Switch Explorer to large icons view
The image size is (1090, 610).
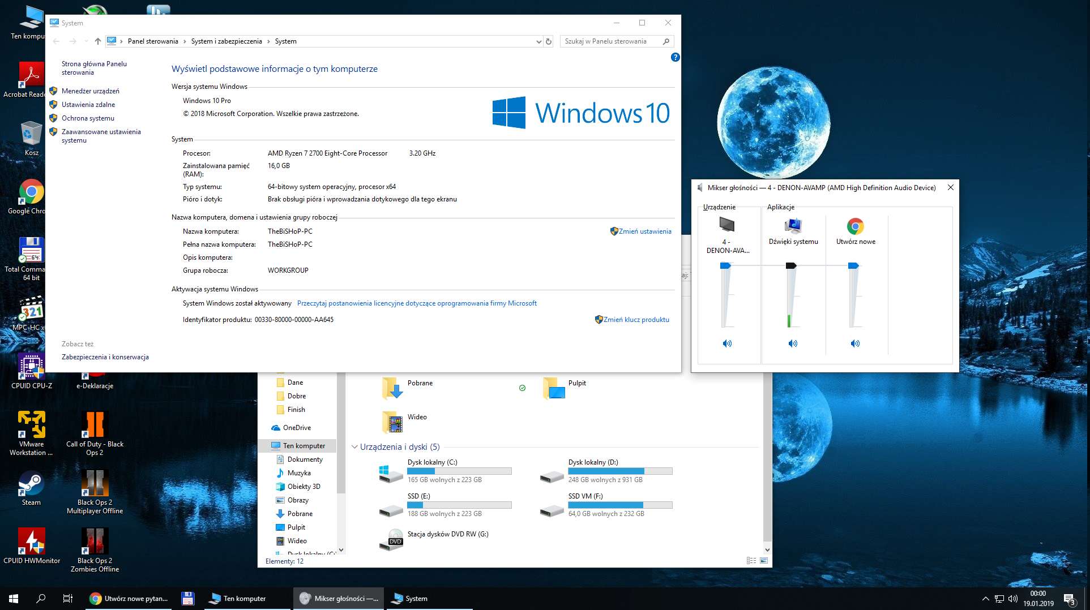[764, 561]
